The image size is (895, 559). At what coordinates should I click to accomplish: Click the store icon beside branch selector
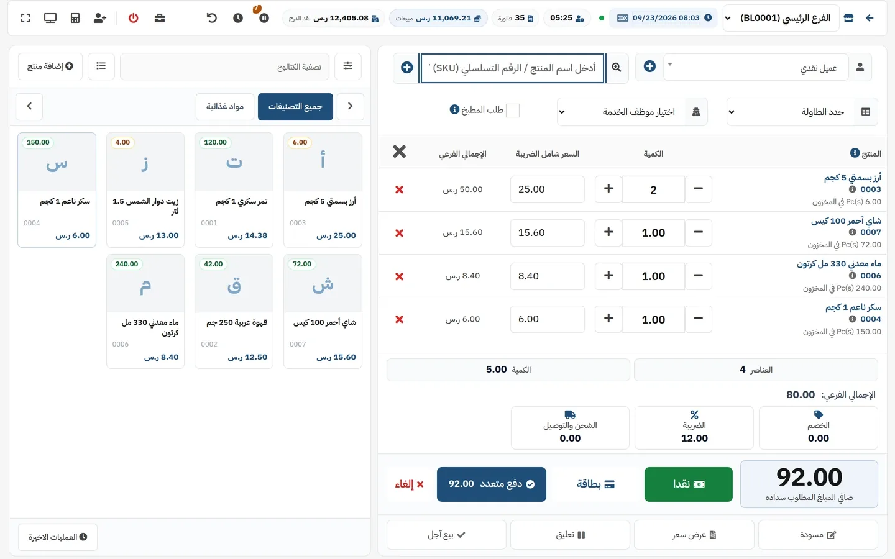[848, 18]
